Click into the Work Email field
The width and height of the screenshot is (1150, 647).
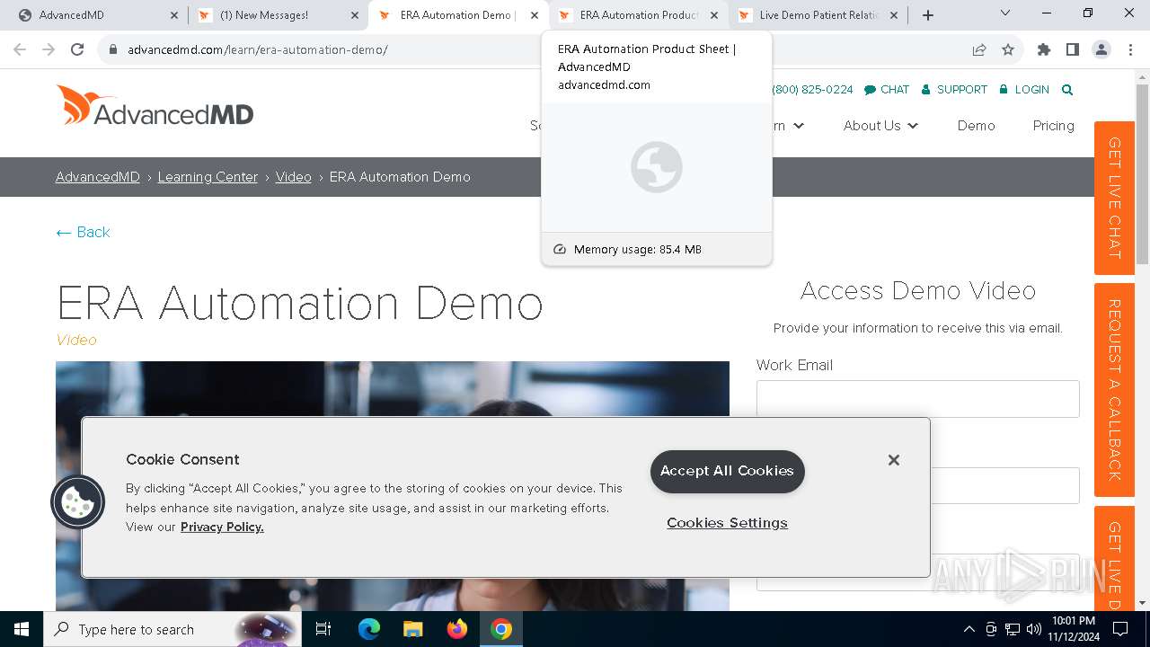pos(917,399)
